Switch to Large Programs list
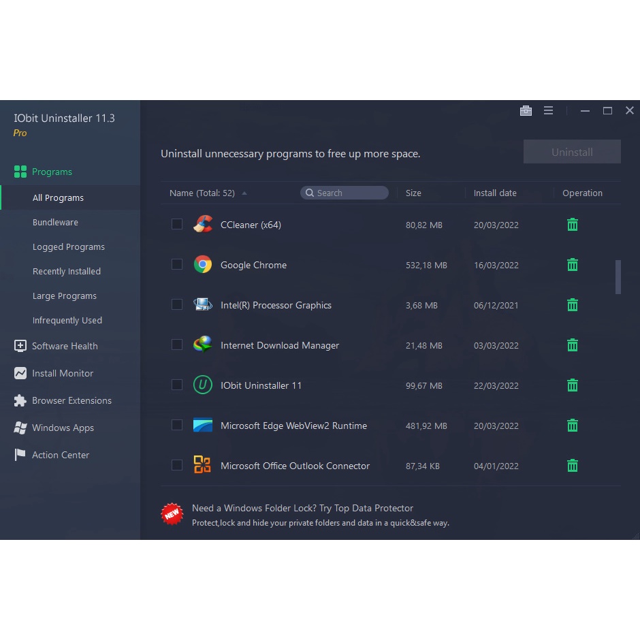640x640 pixels. coord(65,295)
